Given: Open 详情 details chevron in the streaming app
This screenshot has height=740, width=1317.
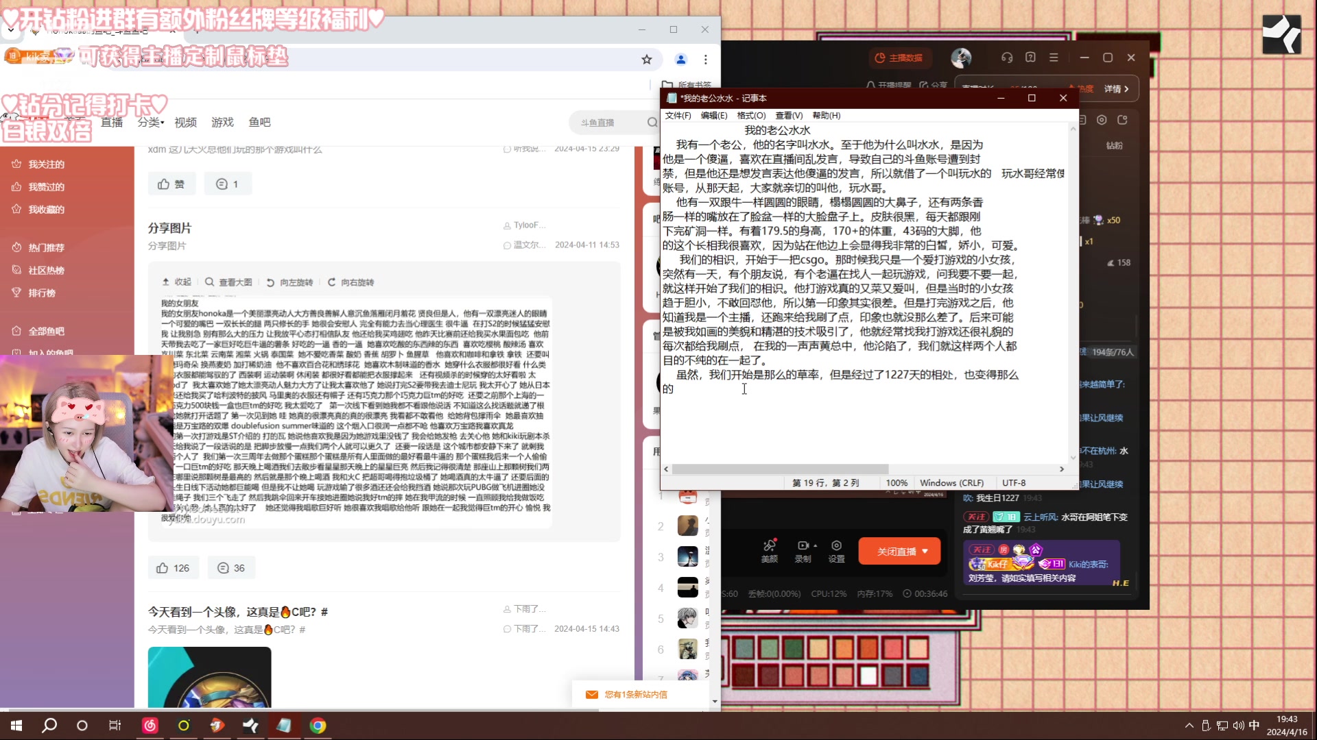Looking at the screenshot, I should (x=1117, y=89).
